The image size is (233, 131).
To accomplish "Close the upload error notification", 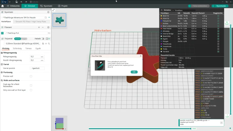I will pos(221,123).
